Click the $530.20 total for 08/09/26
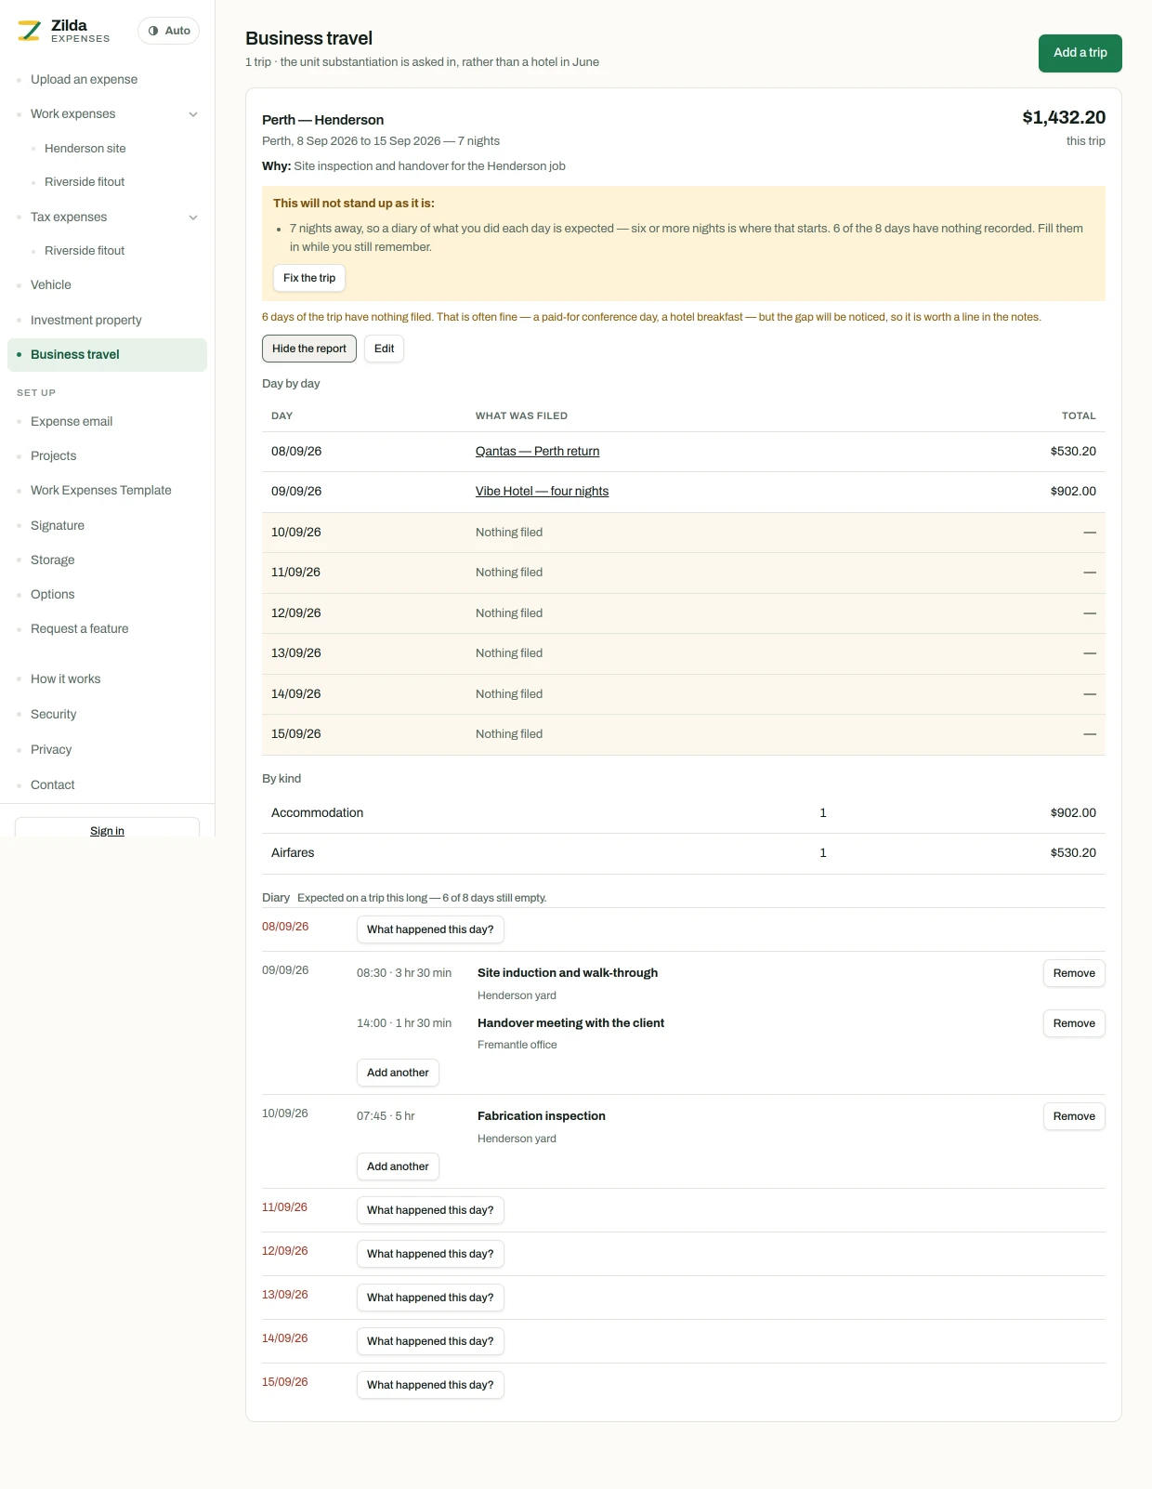1152x1489 pixels. [x=1073, y=452]
